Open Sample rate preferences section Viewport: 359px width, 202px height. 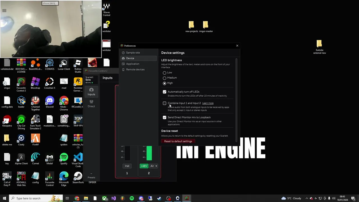(139, 53)
